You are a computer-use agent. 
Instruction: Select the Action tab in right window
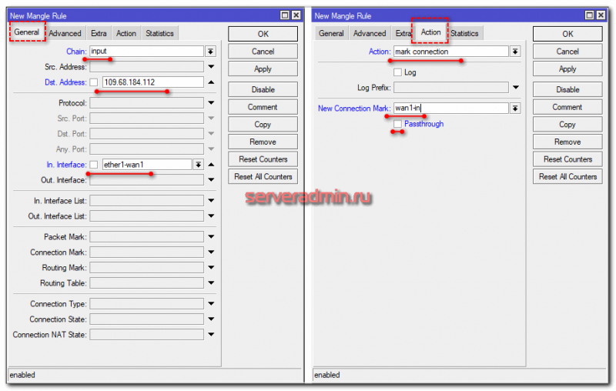[430, 32]
